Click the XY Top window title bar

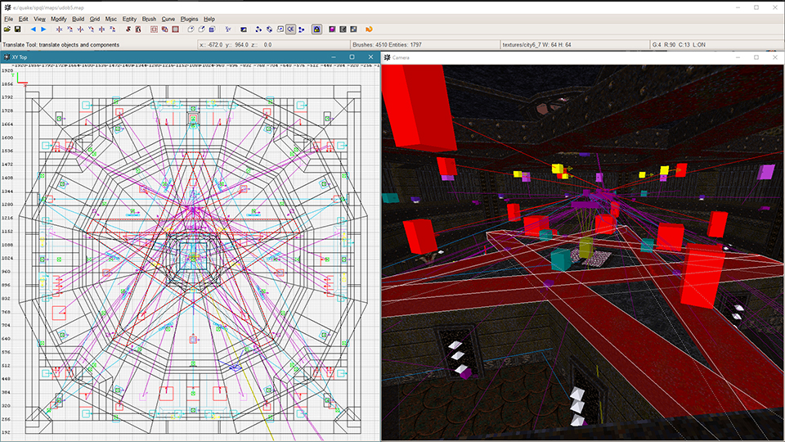(164, 56)
